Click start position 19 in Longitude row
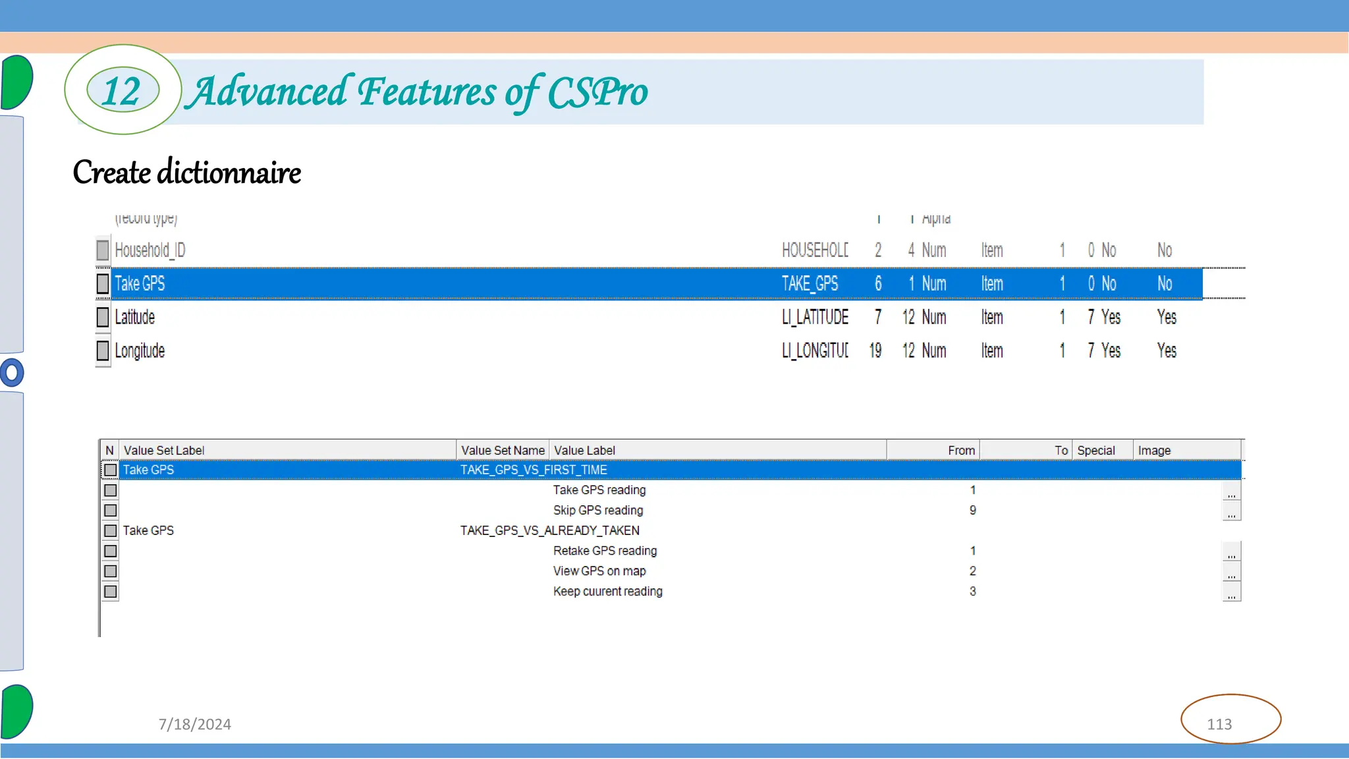Image resolution: width=1349 pixels, height=759 pixels. (x=875, y=351)
